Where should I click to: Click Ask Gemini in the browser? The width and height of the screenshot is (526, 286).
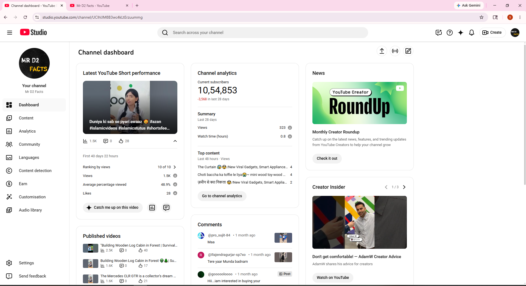click(x=468, y=5)
